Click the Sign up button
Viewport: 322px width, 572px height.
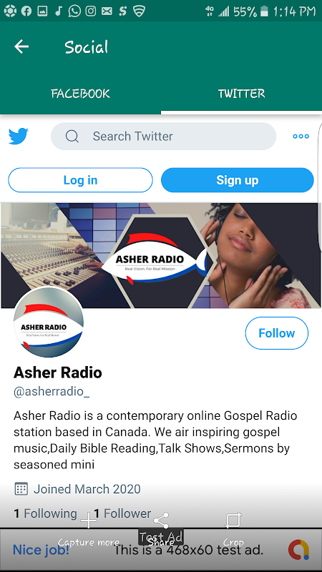[x=238, y=180]
